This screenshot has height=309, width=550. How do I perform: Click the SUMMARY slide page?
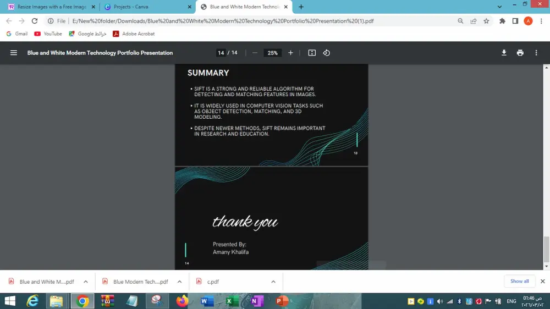point(272,115)
